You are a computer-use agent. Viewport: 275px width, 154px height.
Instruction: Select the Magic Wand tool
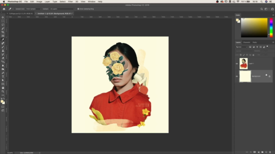(x=3, y=28)
